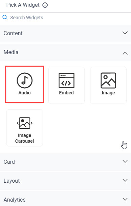The width and height of the screenshot is (131, 206).
Task: Open the Layout category header label
Action: click(x=12, y=181)
